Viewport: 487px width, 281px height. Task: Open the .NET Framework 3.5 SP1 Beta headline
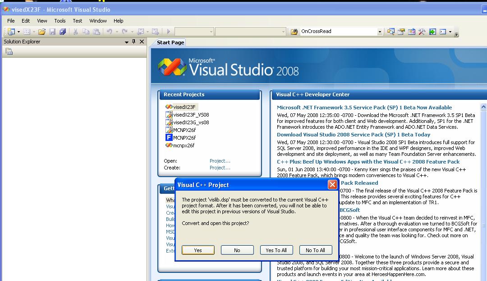(364, 108)
